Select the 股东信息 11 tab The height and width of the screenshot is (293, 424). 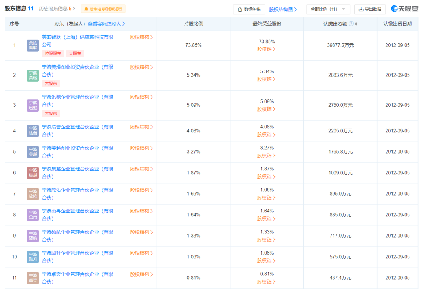[19, 9]
